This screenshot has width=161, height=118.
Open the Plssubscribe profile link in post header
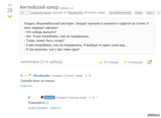tap(75, 13)
